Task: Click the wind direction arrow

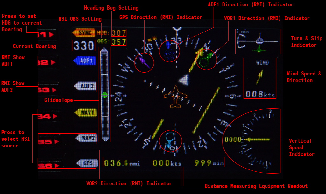Action: click(x=260, y=76)
